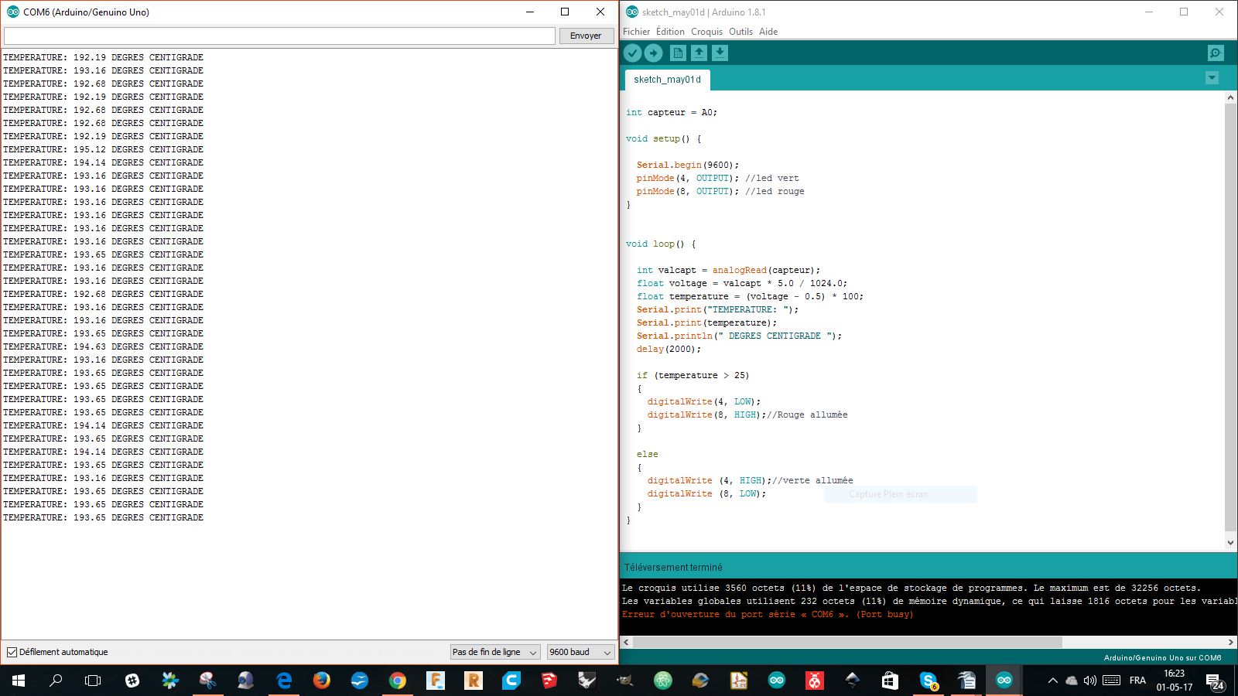Open the orange R app in taskbar
Viewport: 1238px width, 696px height.
(x=474, y=681)
